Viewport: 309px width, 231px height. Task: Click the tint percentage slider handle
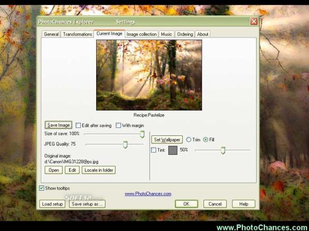coord(223,151)
